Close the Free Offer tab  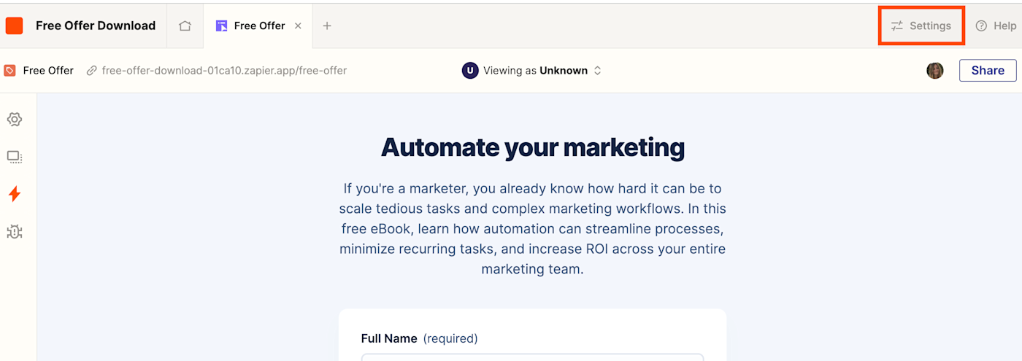click(298, 26)
